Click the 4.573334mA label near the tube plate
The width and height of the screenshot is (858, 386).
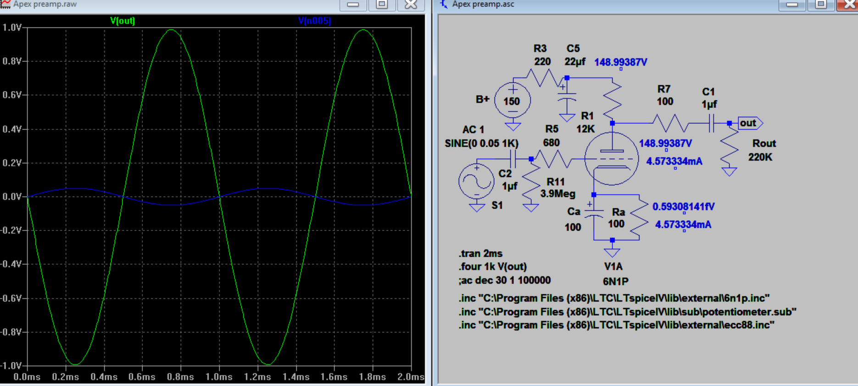[x=674, y=161]
